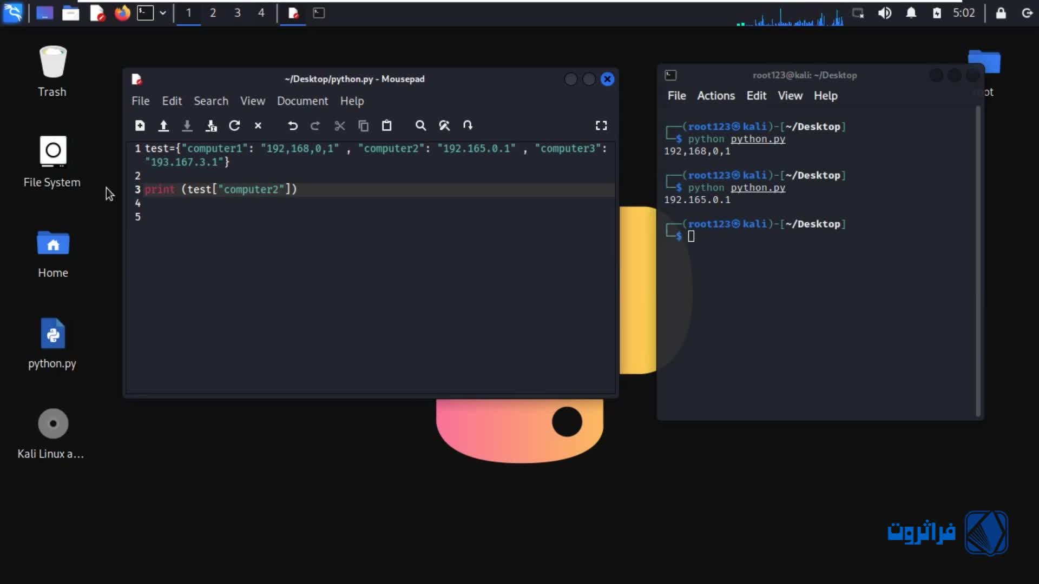The width and height of the screenshot is (1039, 584).
Task: Paste using the clipboard toolbar icon
Action: pos(386,125)
